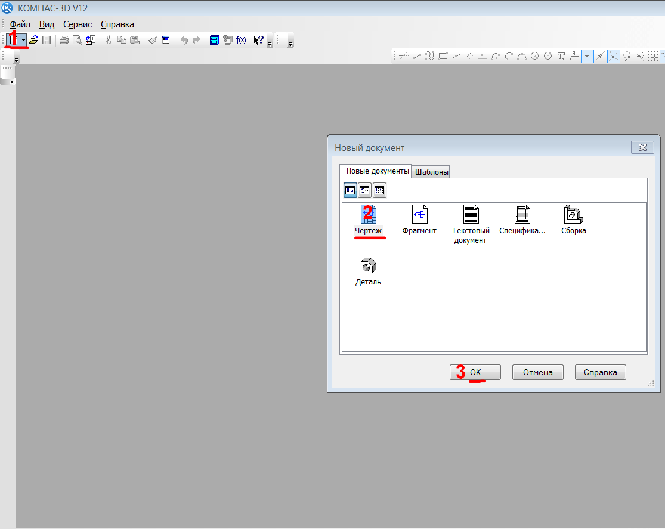Switch dialog list to large icons view
Screen dimensions: 665x529
(x=350, y=190)
